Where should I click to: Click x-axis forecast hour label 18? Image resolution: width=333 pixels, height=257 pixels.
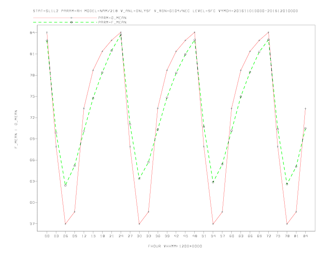(102, 236)
